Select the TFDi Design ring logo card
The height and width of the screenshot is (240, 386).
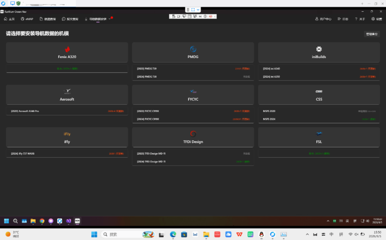pos(193,137)
